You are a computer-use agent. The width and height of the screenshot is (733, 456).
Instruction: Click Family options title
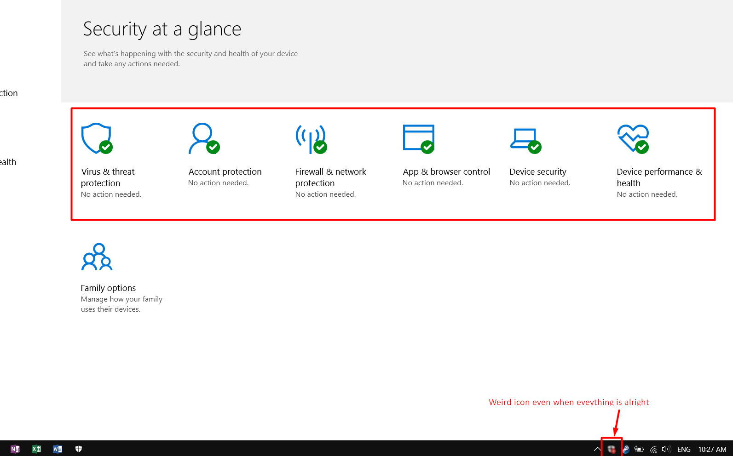coord(108,288)
